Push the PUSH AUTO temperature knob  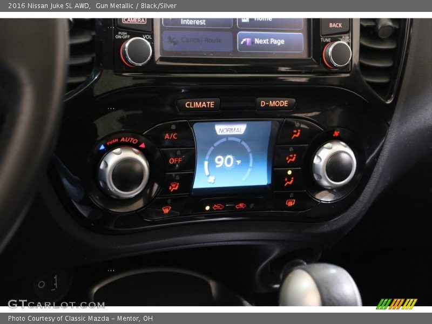pos(125,172)
